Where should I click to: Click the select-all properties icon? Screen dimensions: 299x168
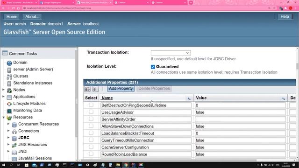tap(87, 89)
